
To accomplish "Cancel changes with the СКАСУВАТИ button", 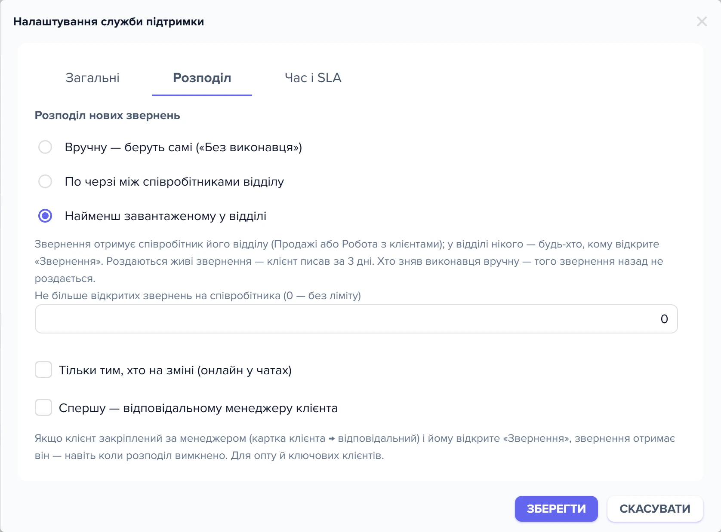I will 655,509.
